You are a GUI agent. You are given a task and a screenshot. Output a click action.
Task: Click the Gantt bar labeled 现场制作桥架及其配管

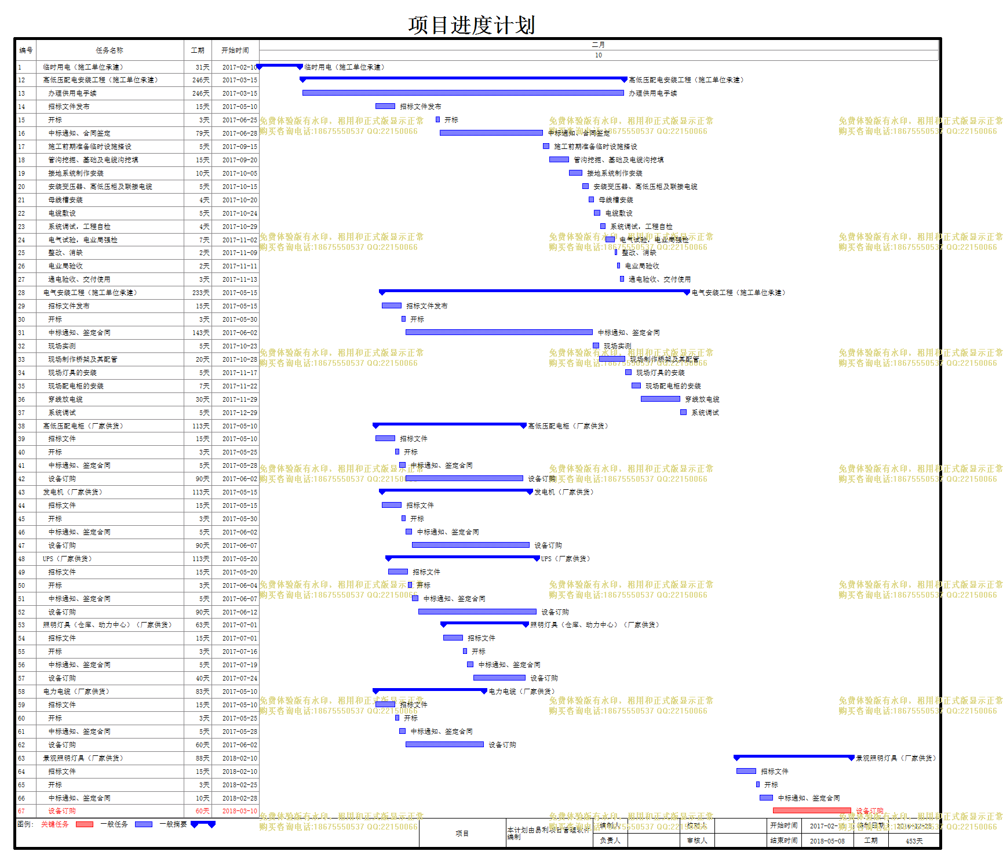612,359
